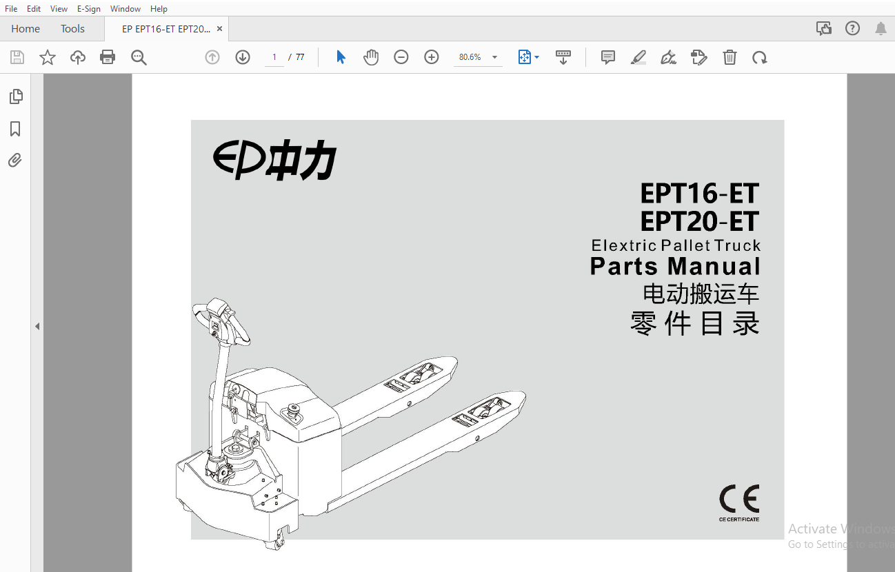The height and width of the screenshot is (572, 895).
Task: Go to previous page arrow
Action: (212, 57)
